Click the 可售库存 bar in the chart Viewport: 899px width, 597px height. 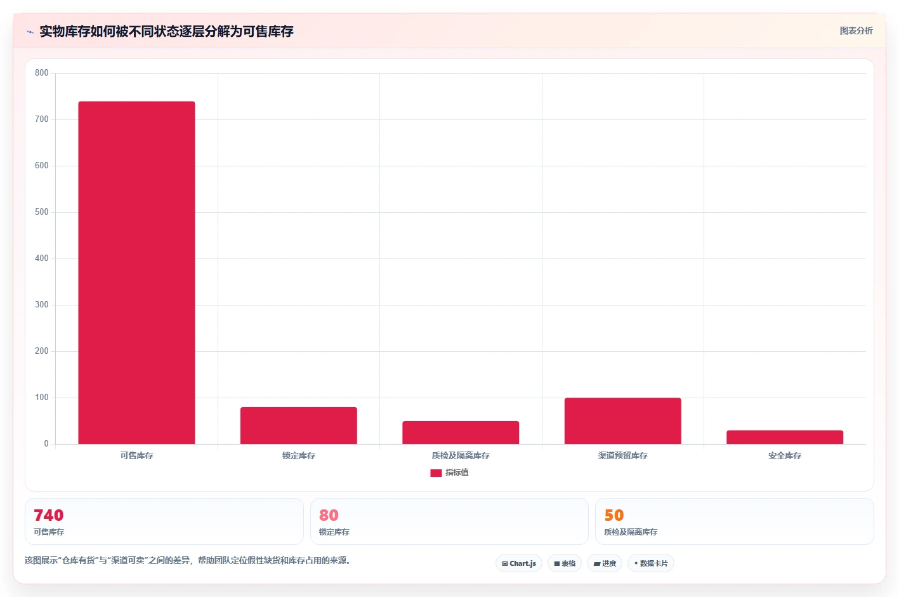[136, 272]
